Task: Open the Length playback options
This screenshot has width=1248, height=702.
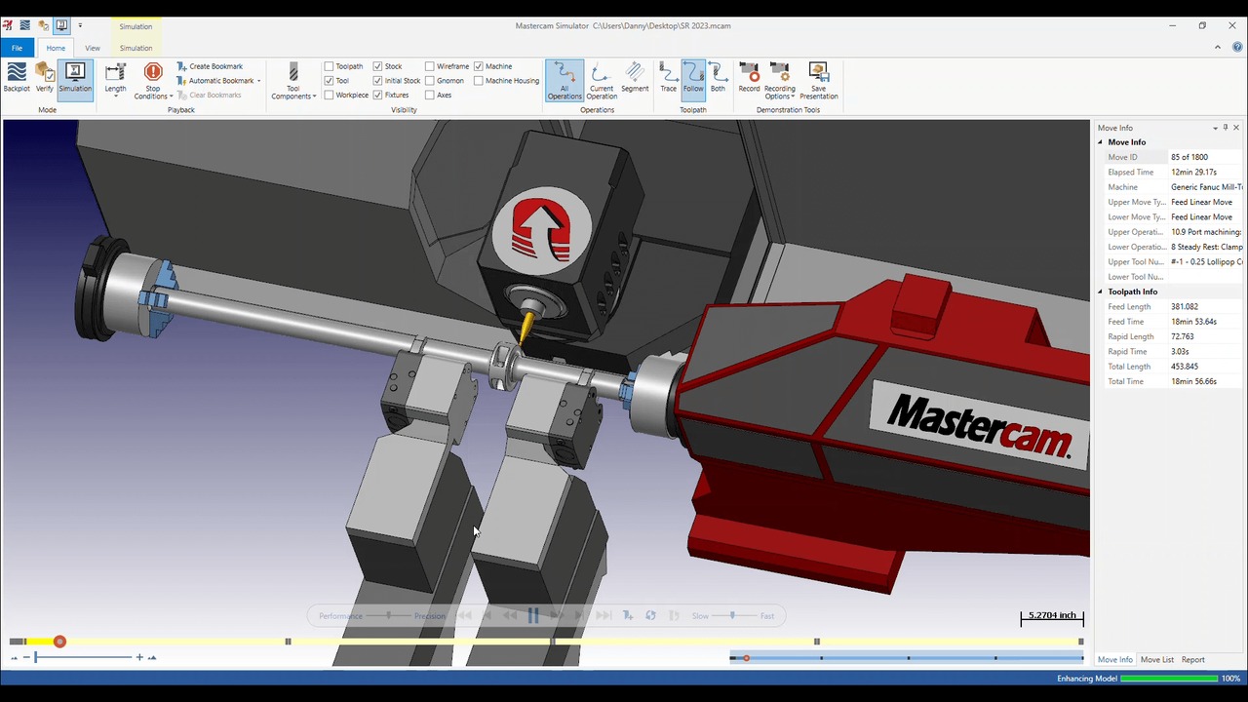Action: click(x=115, y=80)
